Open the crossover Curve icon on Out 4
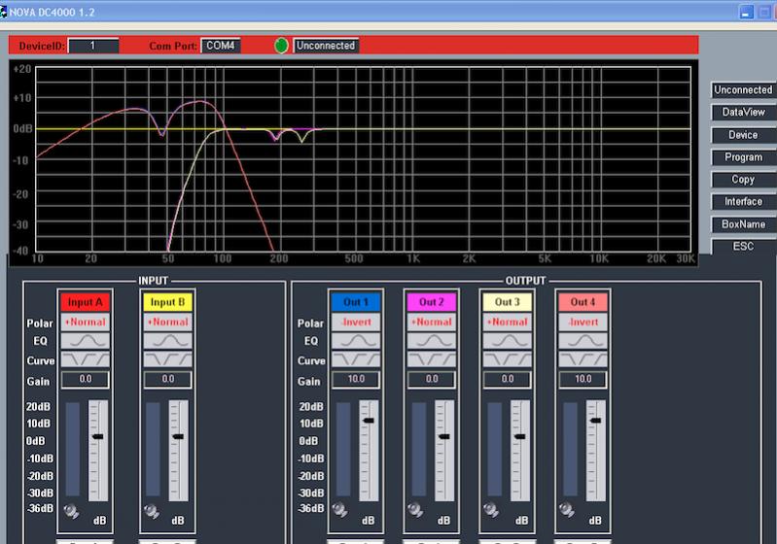Viewport: 777px width, 544px height. tap(582, 359)
